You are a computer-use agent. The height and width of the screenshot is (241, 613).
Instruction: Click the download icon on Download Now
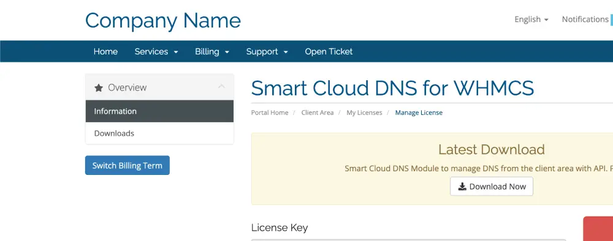point(462,187)
